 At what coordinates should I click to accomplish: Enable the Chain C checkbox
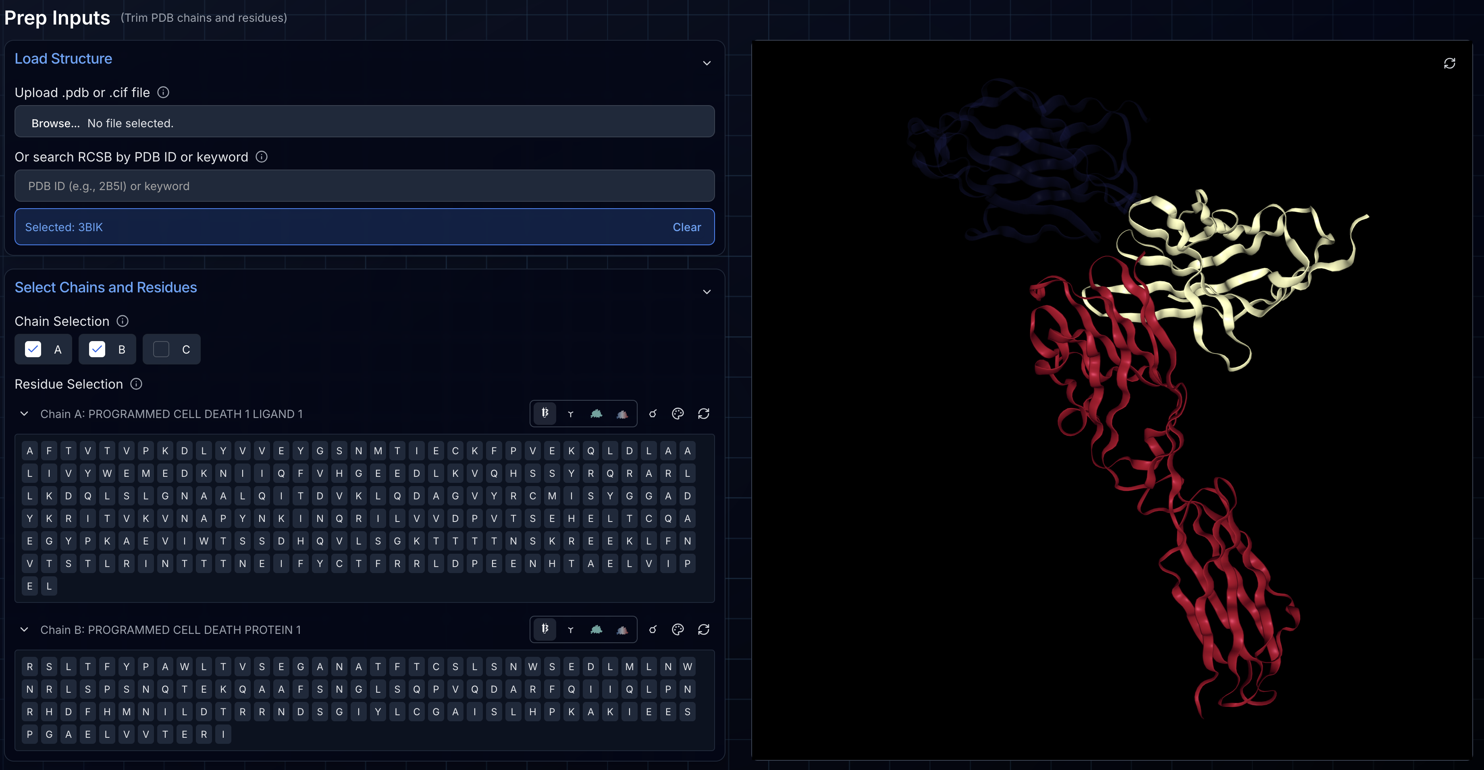pos(161,349)
